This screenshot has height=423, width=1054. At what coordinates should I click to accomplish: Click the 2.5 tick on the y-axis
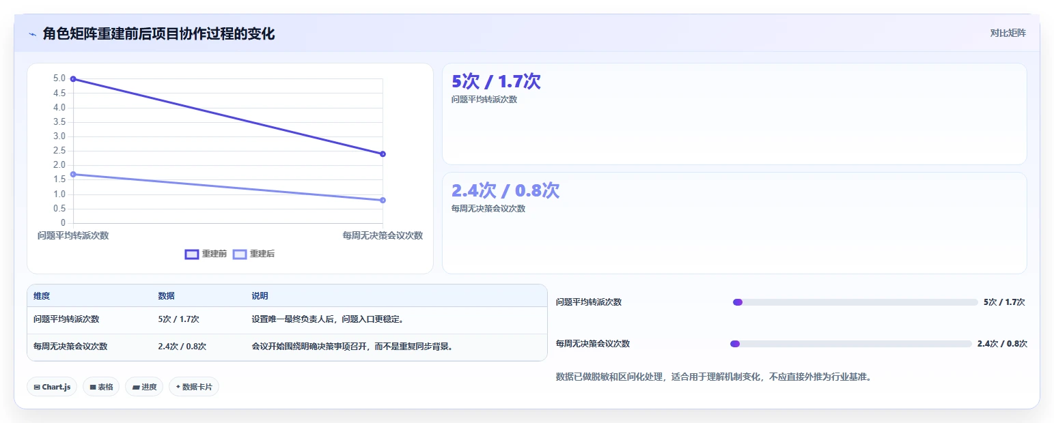point(59,151)
